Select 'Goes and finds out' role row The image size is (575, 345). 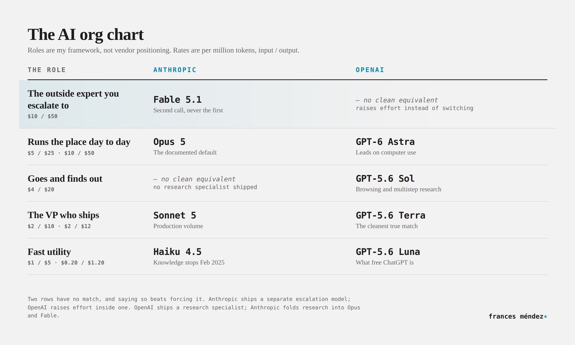click(x=287, y=183)
